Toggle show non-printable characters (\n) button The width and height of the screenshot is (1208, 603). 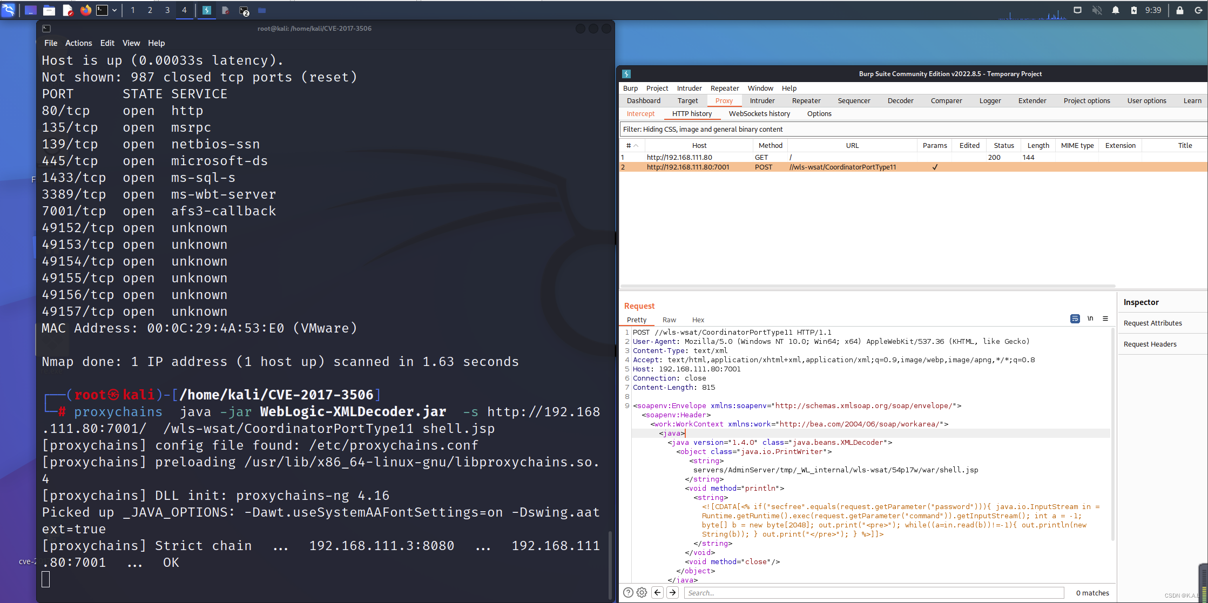pos(1090,319)
